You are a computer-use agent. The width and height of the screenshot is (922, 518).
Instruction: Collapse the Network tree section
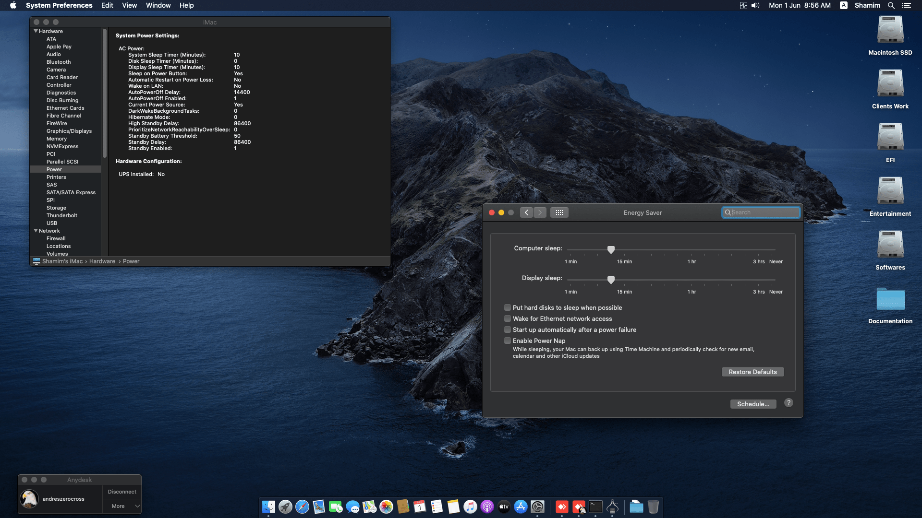[x=36, y=231]
